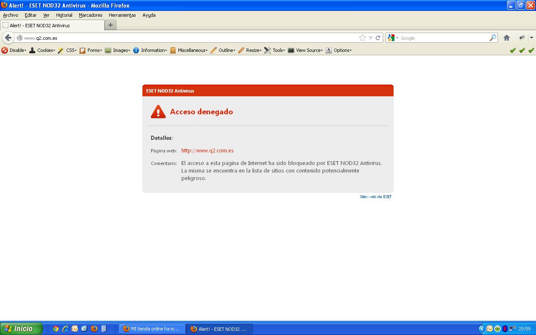Screen dimensions: 536x335
Task: Go back with the Firefox back arrow
Action: 8,38
